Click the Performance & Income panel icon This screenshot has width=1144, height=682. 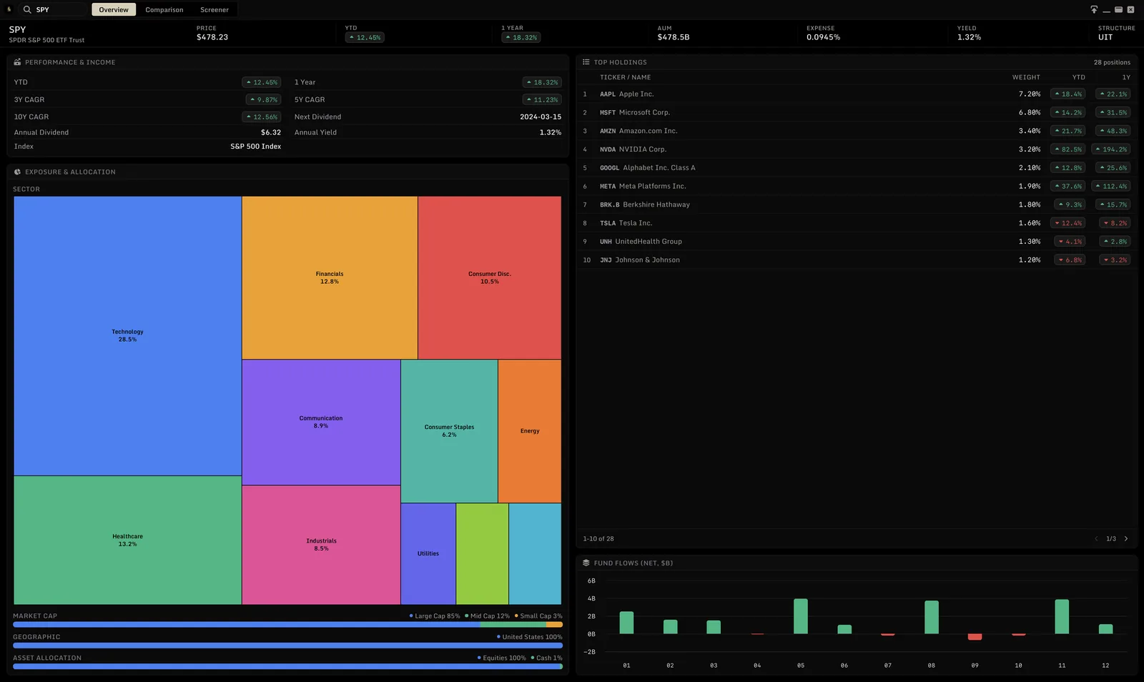click(x=17, y=62)
